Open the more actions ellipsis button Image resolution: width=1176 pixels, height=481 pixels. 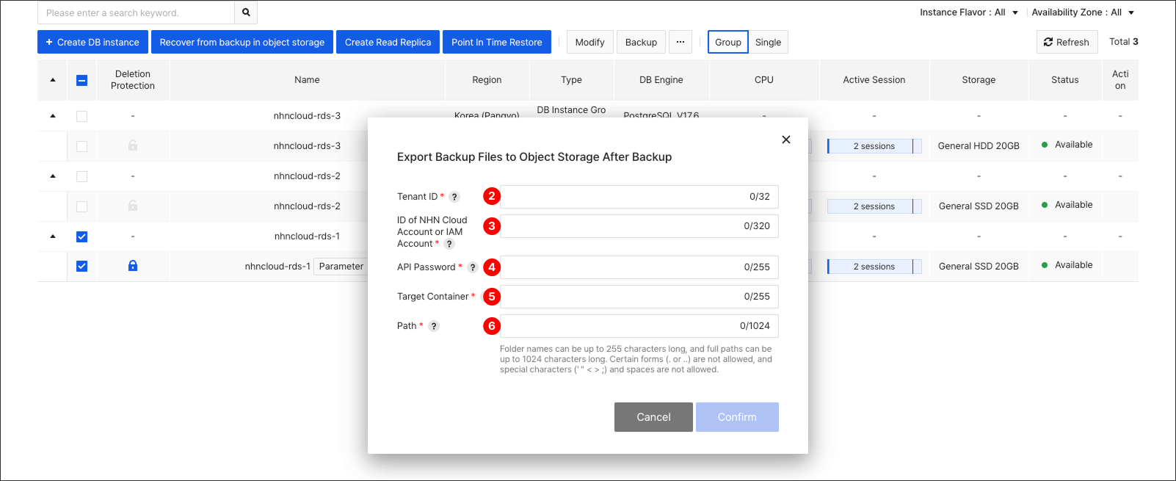tap(680, 42)
